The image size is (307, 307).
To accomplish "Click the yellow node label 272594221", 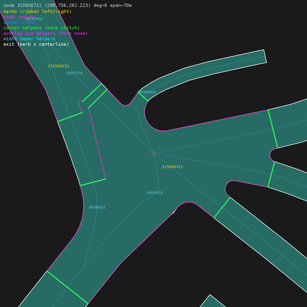I will pos(58,66).
